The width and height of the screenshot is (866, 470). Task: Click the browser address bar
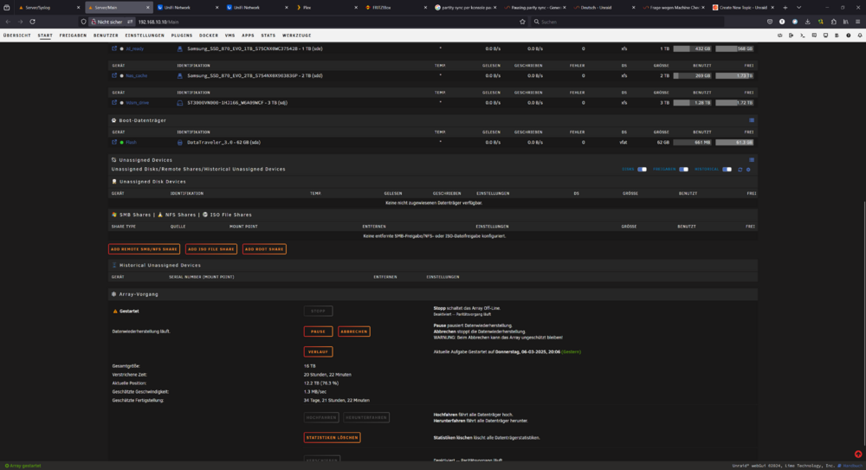[x=328, y=22]
